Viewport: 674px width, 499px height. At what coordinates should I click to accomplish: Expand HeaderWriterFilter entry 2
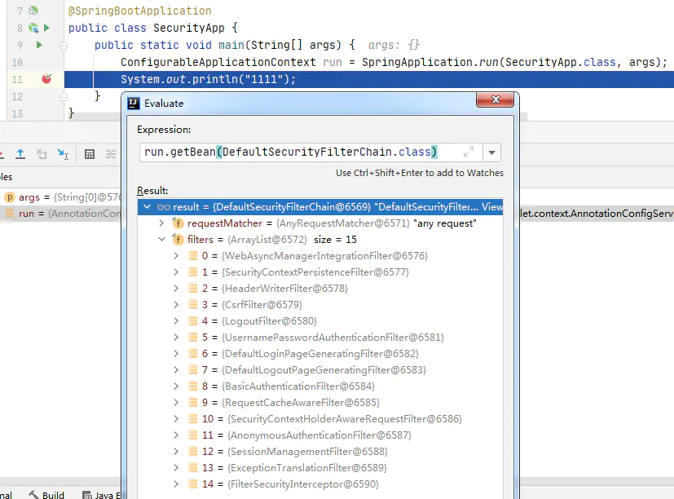point(176,289)
